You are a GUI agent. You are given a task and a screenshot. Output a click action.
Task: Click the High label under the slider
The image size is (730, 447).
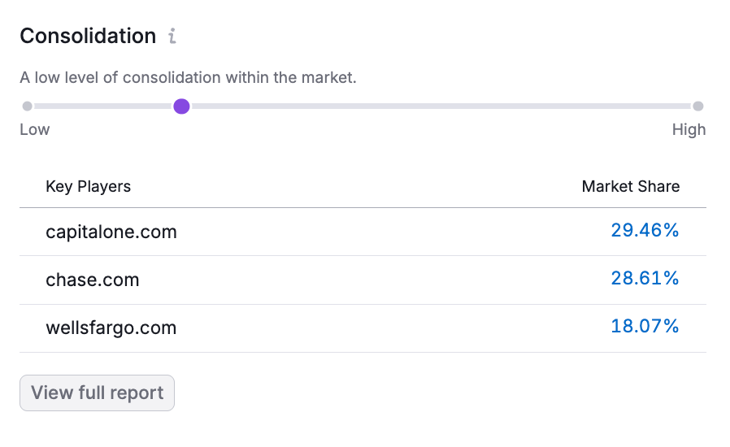pos(689,130)
